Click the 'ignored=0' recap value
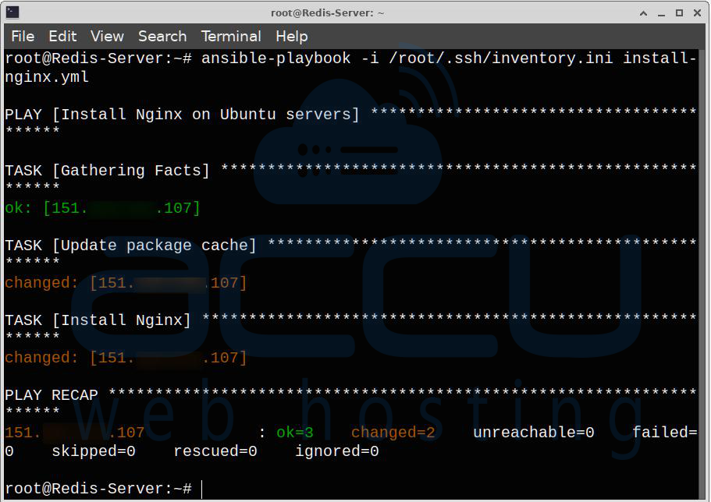 (x=337, y=451)
